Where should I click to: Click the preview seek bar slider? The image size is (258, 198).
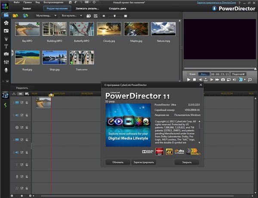220,69
